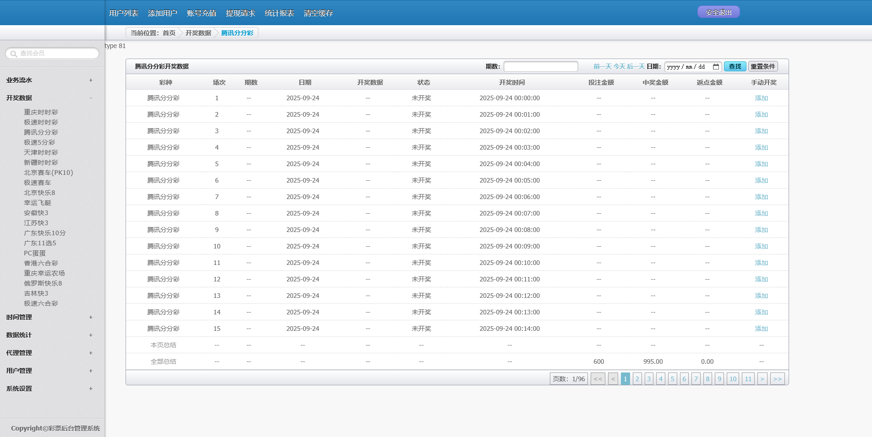Go to pagination page 11
This screenshot has width=872, height=437.
(748, 379)
